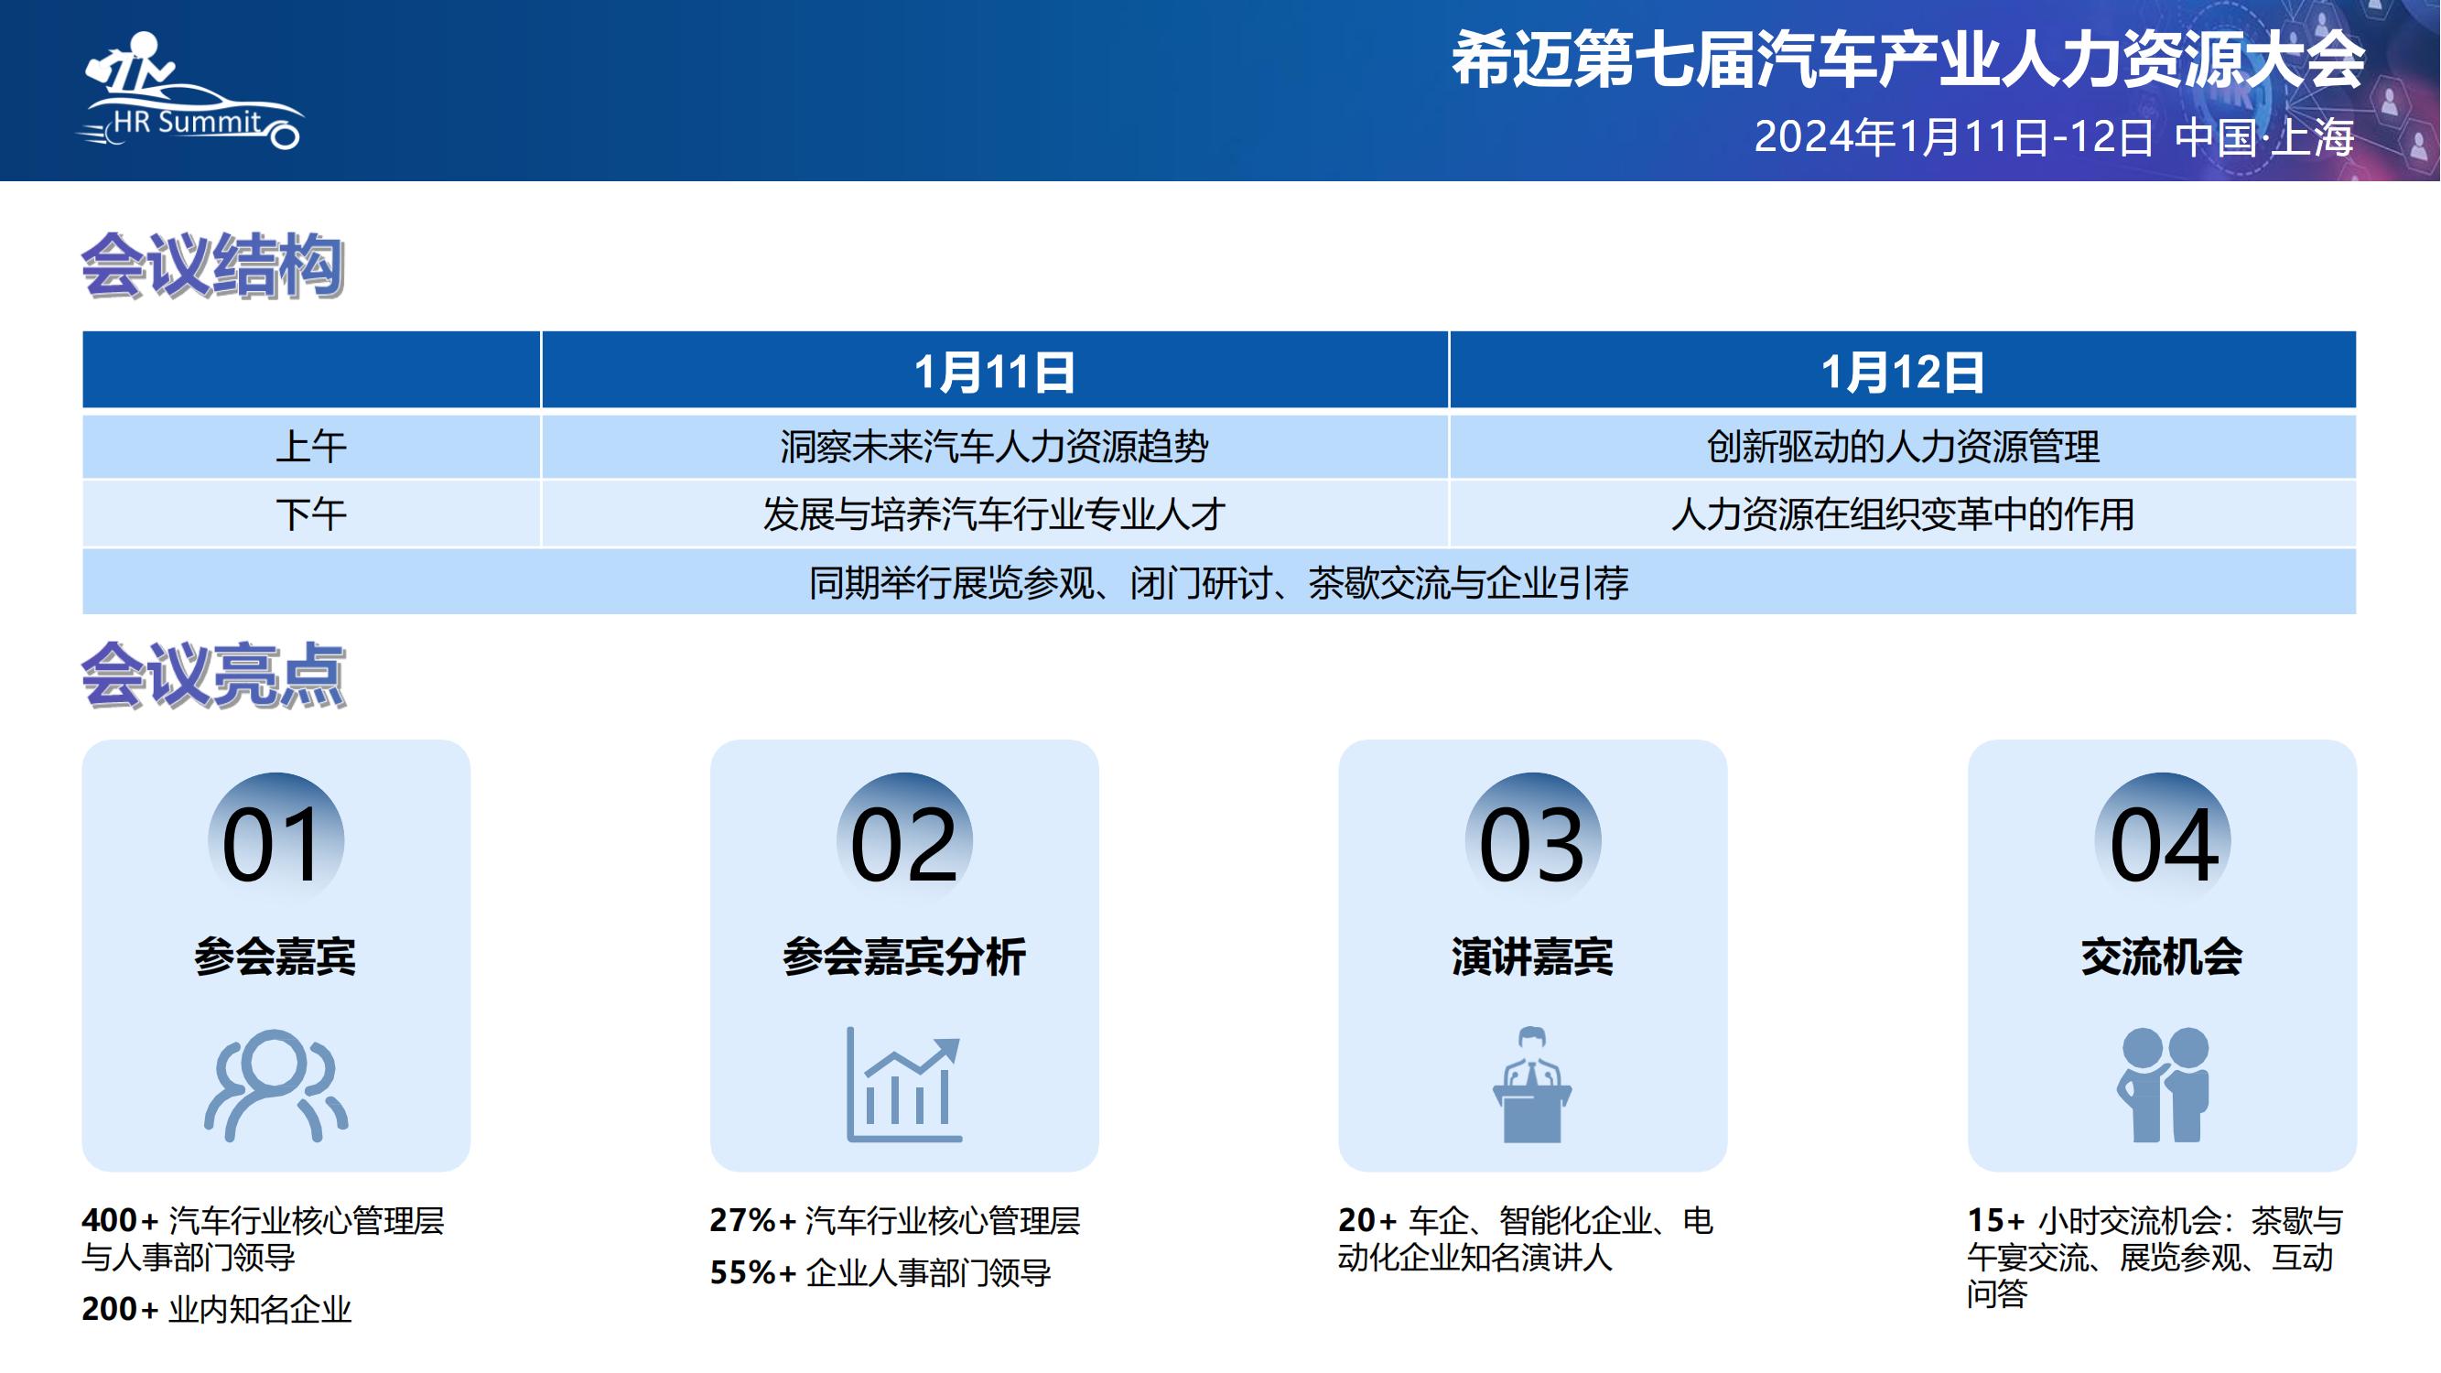Click the 01 number circle
Screen dimensions: 2441x1373
(275, 841)
